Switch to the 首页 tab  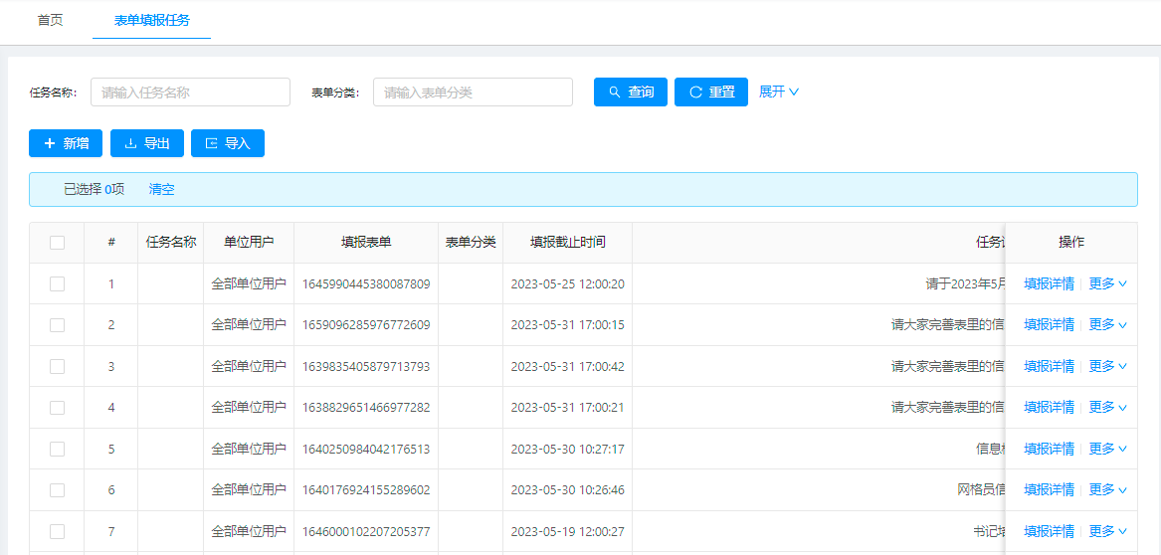[x=51, y=20]
